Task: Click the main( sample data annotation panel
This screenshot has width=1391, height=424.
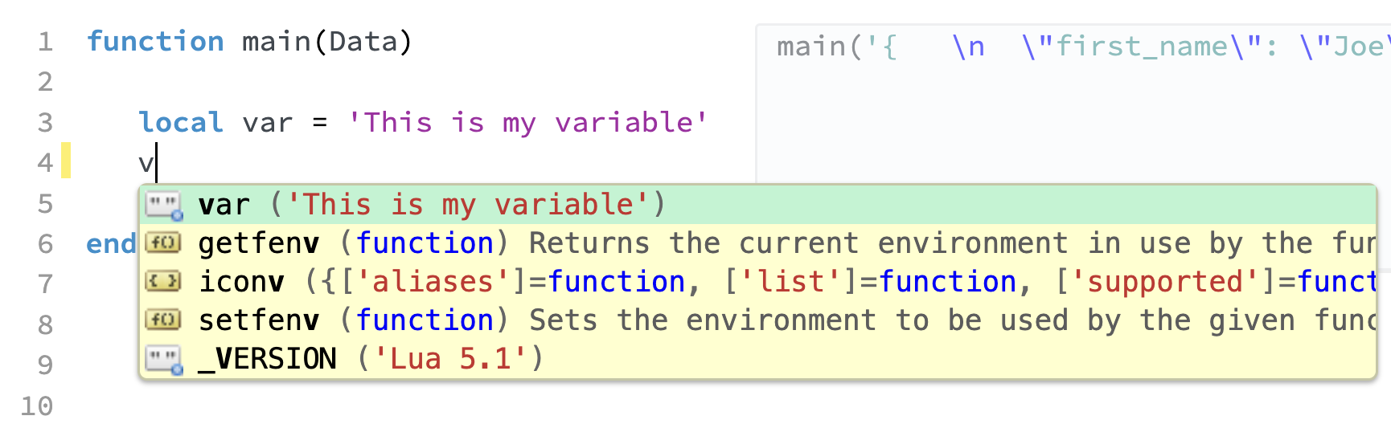Action: tap(1069, 112)
